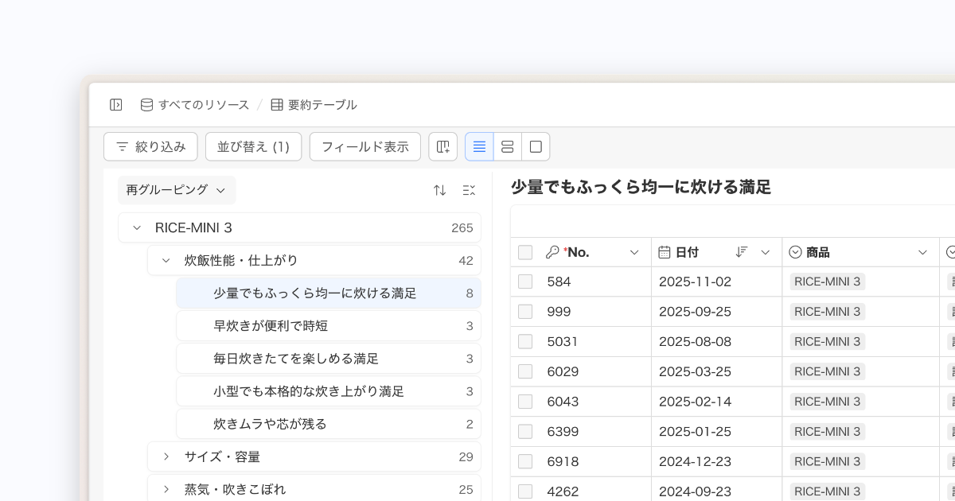This screenshot has width=955, height=501.
Task: Select 少量でもふっくら均一に炊ける満足 tree item
Action: [329, 293]
